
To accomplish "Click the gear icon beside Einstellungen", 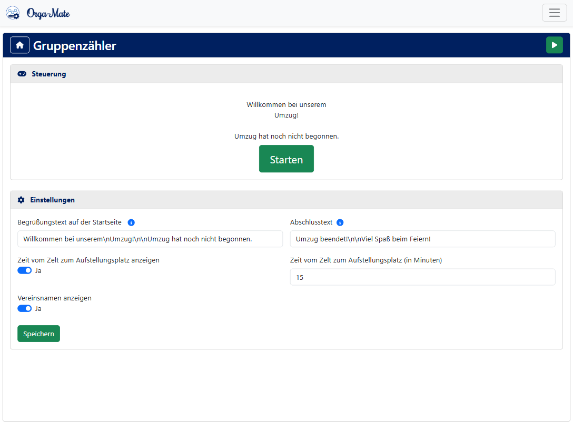I will tap(21, 200).
